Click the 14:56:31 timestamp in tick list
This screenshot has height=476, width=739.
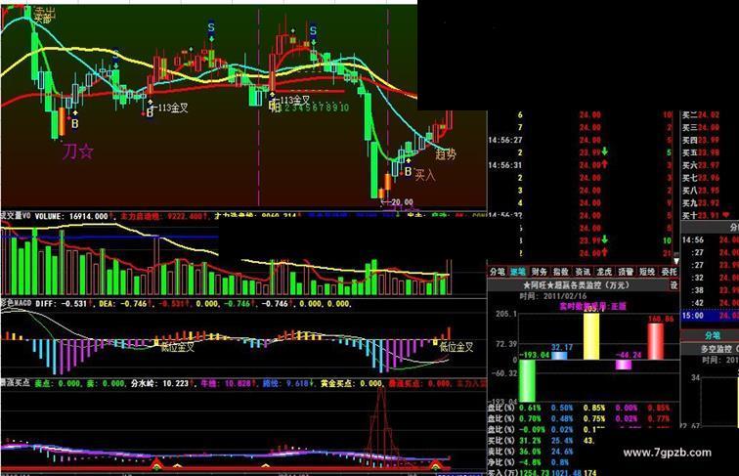click(504, 165)
